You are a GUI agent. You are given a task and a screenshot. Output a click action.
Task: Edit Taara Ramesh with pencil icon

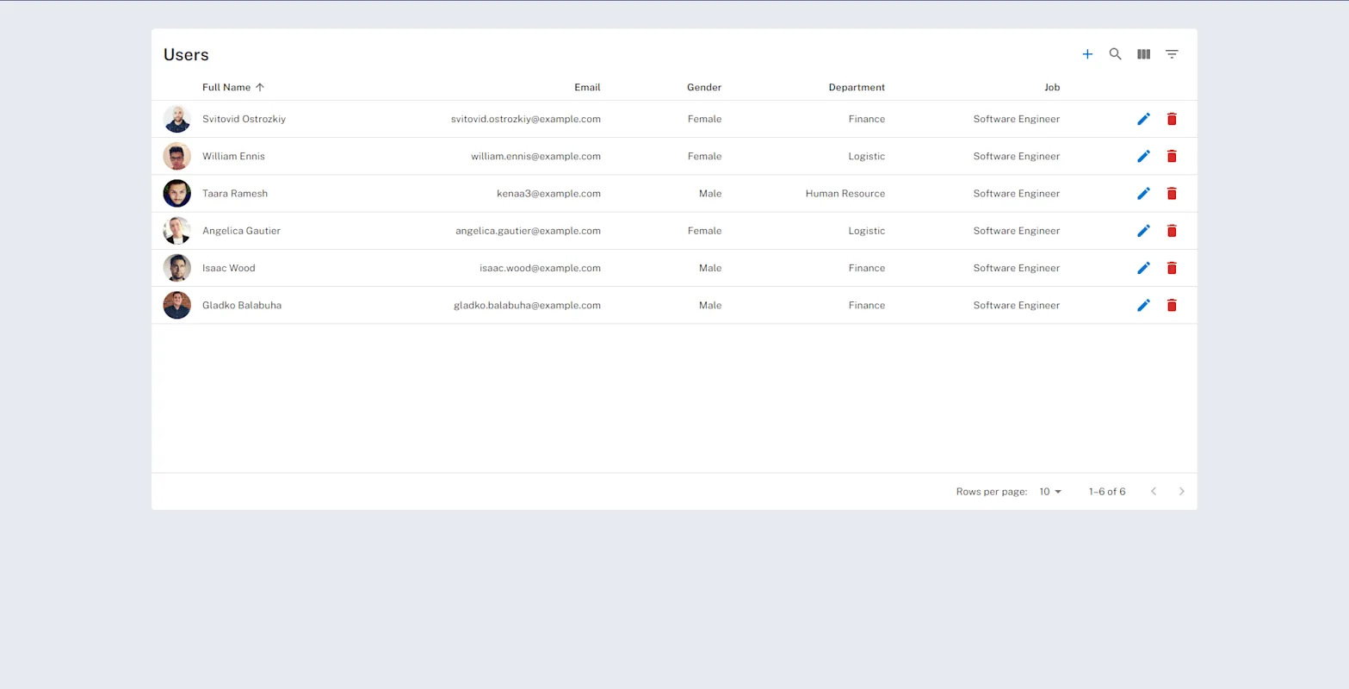tap(1143, 193)
